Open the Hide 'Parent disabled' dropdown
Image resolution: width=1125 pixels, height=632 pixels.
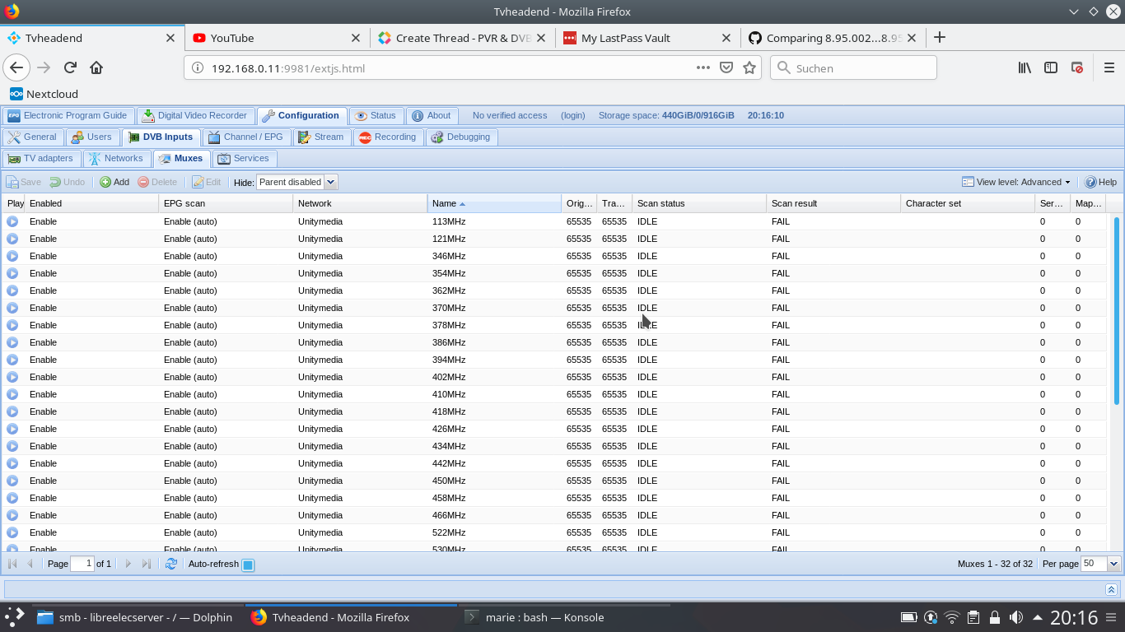point(331,182)
